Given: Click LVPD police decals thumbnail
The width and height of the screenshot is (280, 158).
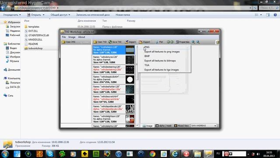Looking at the screenshot, I should [x=130, y=109].
